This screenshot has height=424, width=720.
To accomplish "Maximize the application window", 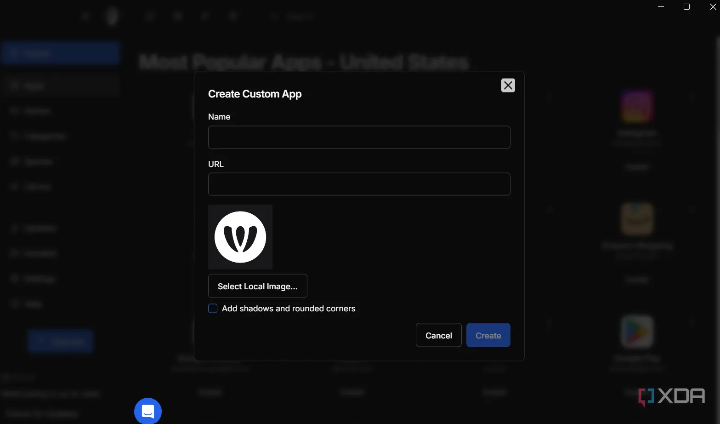I will [x=686, y=7].
